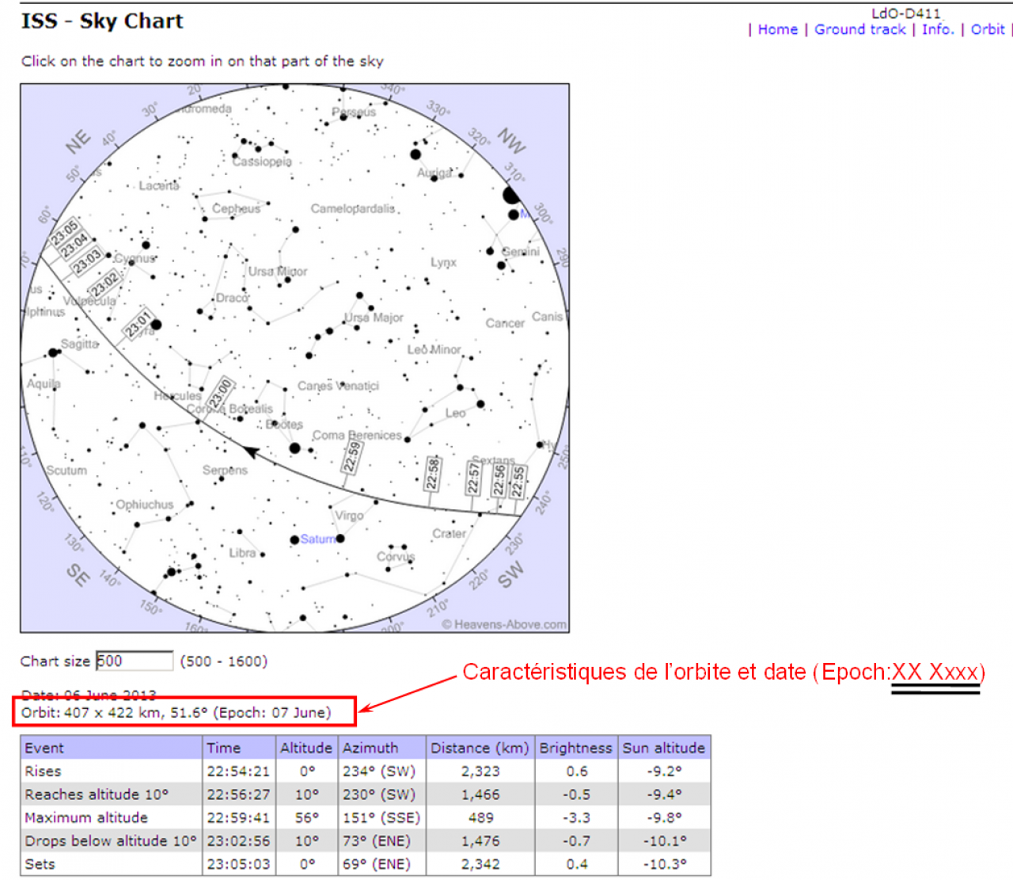Click the NW compass label
Screen dimensions: 1013x880
coord(511,140)
